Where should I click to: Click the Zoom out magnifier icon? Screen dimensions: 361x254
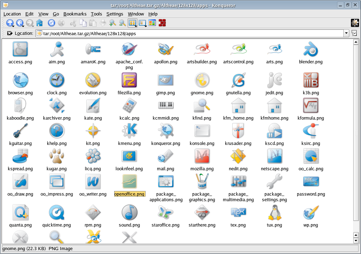pyautogui.click(x=122, y=23)
